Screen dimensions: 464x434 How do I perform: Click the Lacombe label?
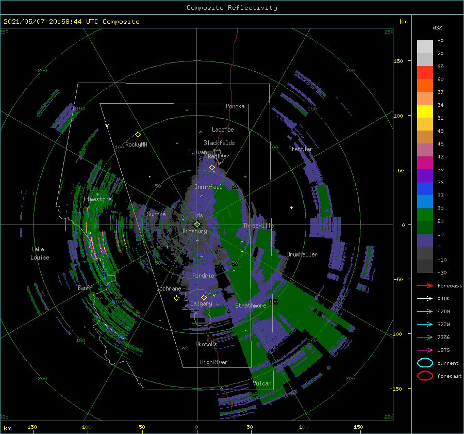(x=223, y=130)
